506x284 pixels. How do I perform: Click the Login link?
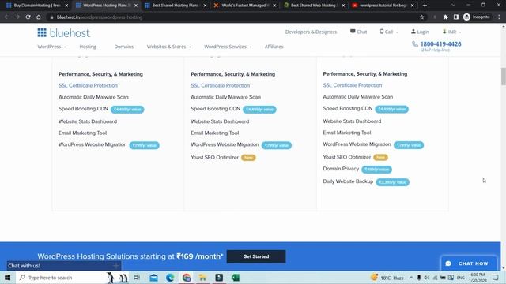[x=420, y=32]
